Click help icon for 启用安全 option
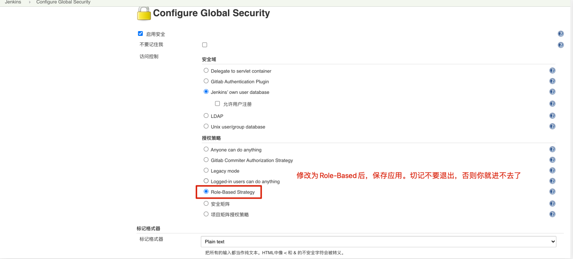 [x=561, y=34]
